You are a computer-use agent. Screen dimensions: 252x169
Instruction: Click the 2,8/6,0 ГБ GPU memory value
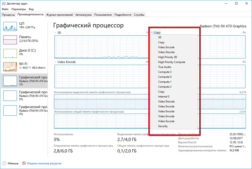click(x=63, y=151)
